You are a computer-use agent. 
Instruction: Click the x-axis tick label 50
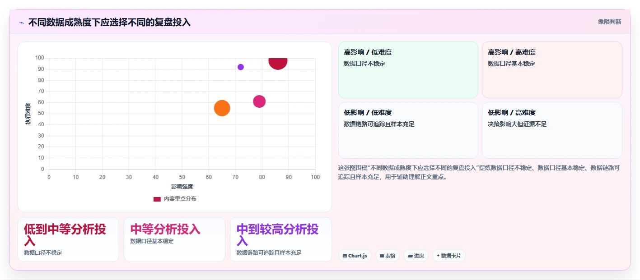click(x=182, y=177)
